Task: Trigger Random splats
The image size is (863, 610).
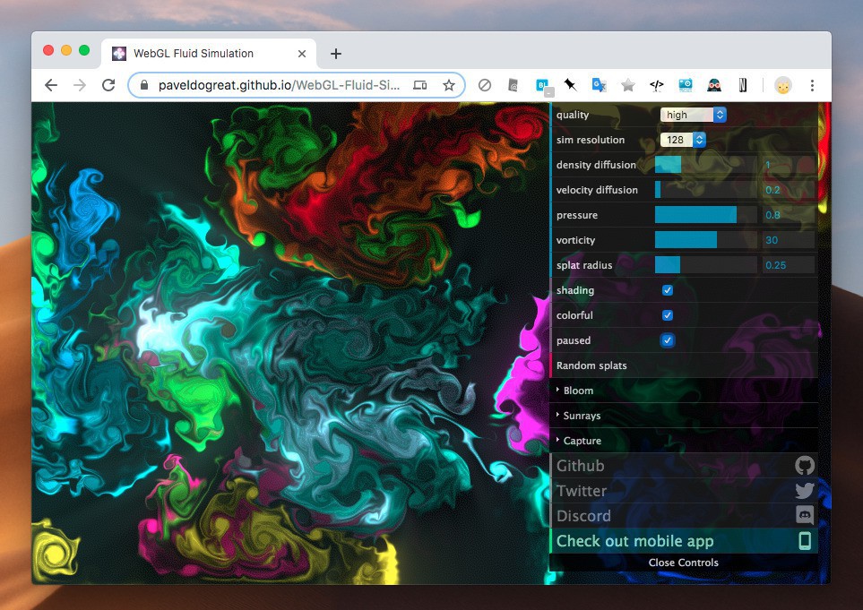Action: pyautogui.click(x=591, y=365)
